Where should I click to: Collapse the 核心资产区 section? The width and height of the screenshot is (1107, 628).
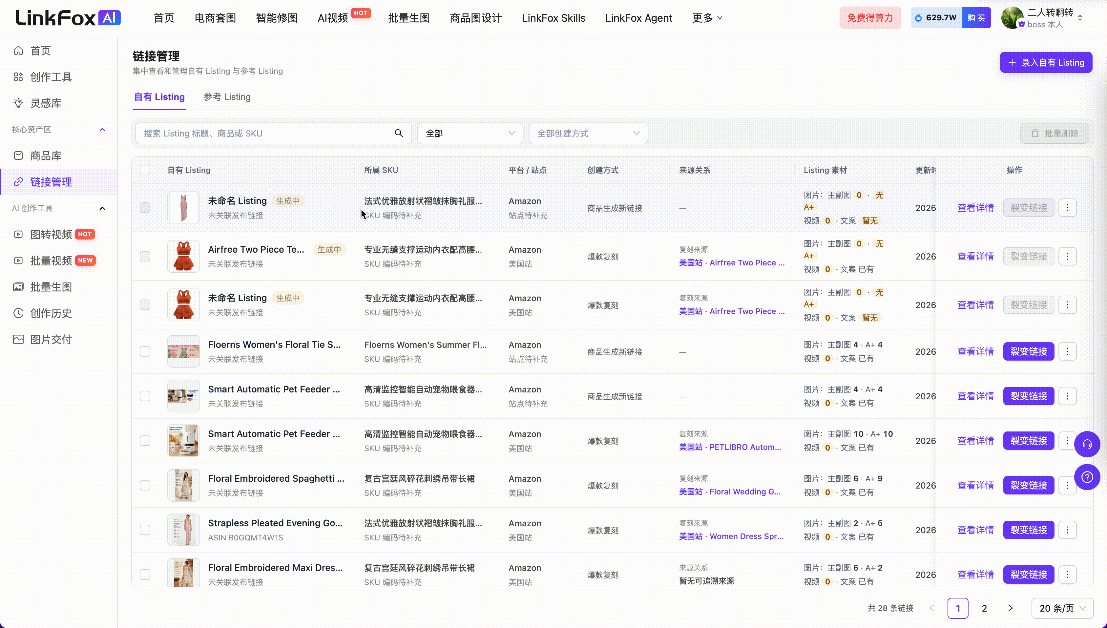pos(102,129)
